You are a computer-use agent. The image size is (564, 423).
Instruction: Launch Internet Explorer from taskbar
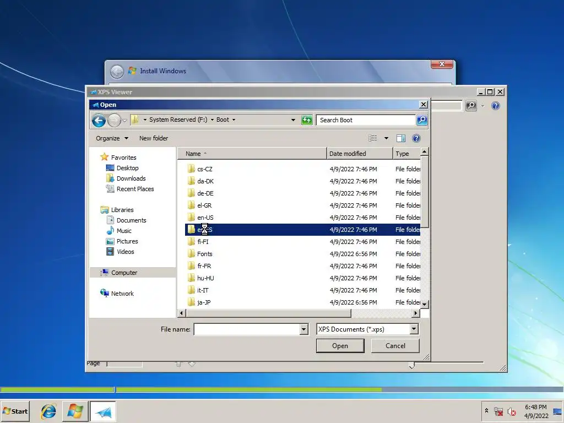pos(48,411)
